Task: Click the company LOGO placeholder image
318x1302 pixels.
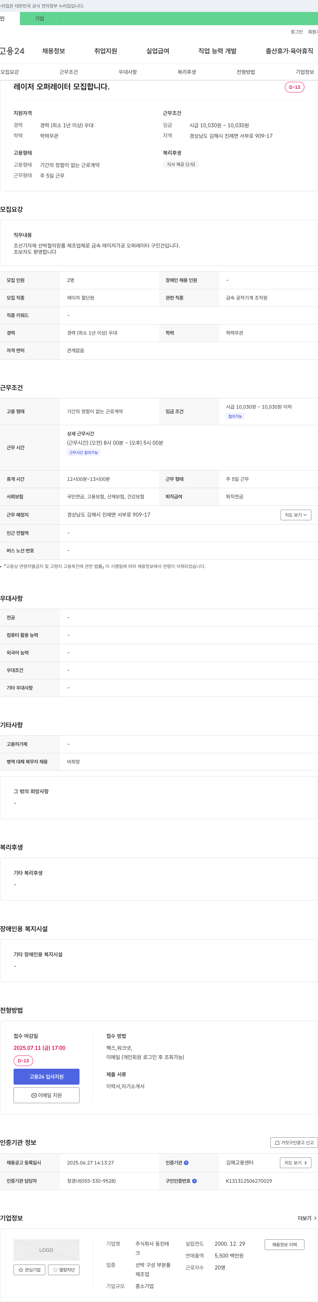Action: point(46,1250)
